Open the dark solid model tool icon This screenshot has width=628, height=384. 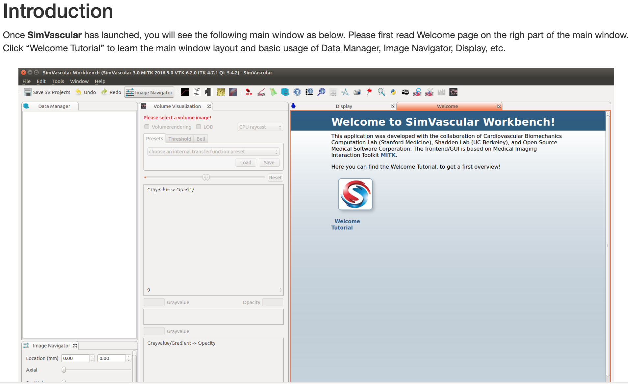(x=208, y=92)
